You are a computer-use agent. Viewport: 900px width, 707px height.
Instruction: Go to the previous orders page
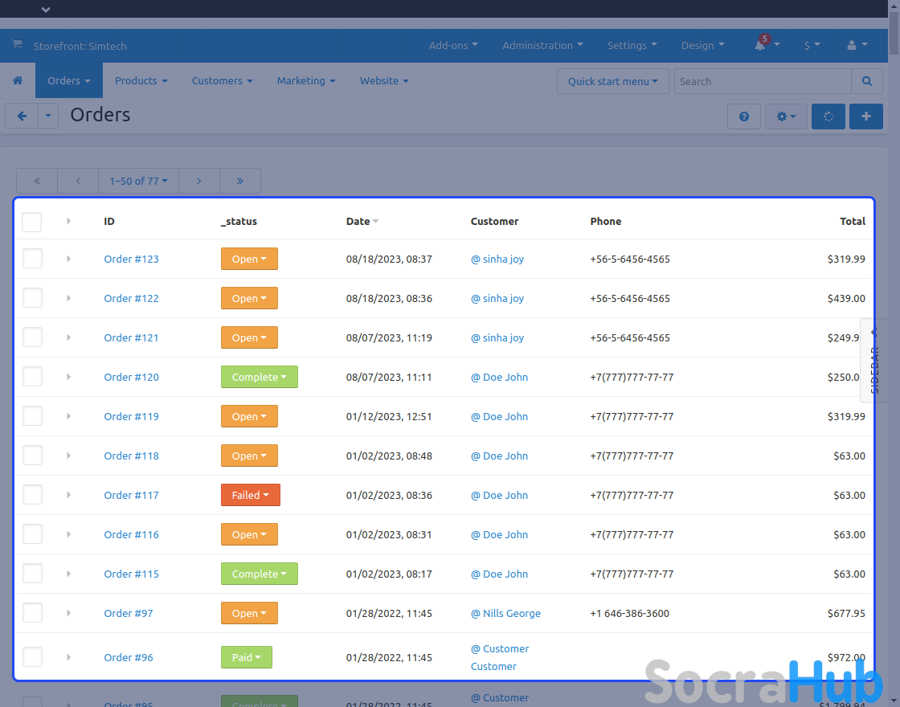click(x=78, y=181)
